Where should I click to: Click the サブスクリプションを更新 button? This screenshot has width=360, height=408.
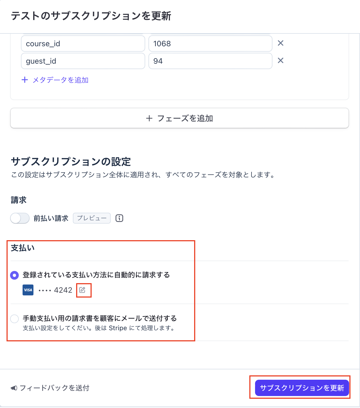coord(302,388)
